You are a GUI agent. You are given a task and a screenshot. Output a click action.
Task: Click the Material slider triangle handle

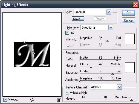pos(91,67)
